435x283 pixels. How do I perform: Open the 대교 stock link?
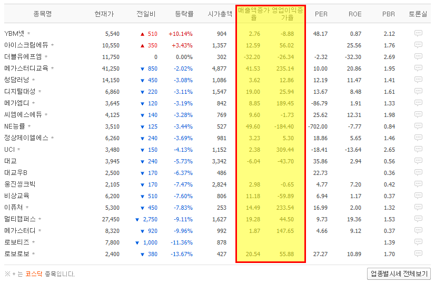(10, 161)
